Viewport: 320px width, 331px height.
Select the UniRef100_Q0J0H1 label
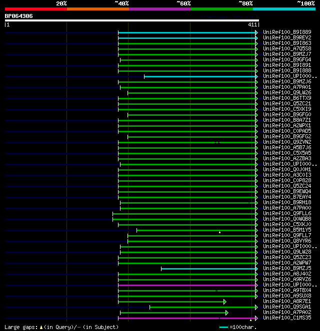[x=287, y=169]
